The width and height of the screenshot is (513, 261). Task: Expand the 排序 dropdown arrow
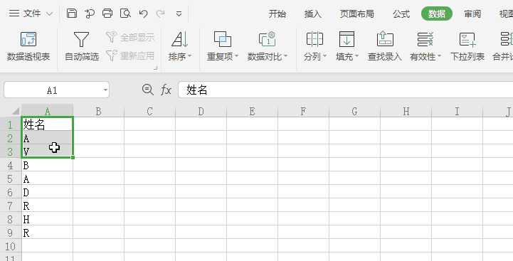click(189, 56)
